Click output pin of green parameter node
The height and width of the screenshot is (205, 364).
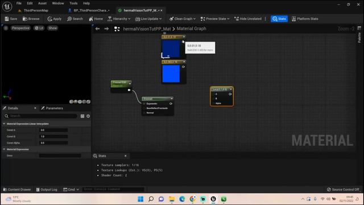point(129,90)
